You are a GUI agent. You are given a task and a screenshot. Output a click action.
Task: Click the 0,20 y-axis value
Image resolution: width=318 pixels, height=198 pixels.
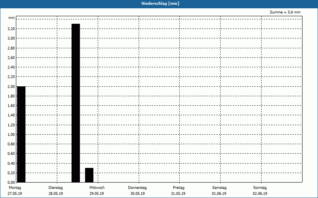(11, 173)
